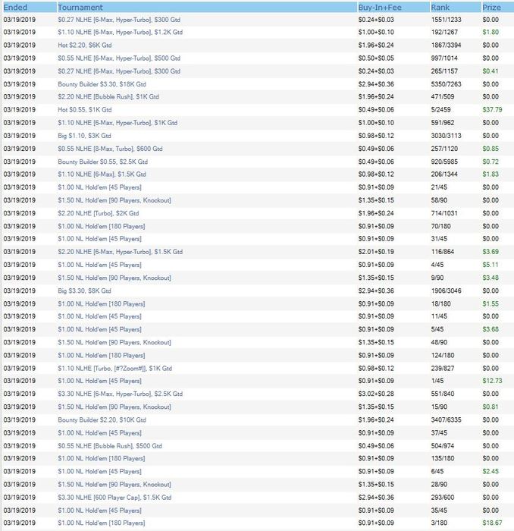Sort by the Tournament column header
Viewport: 514px width, 531px height.
pyautogui.click(x=207, y=7)
